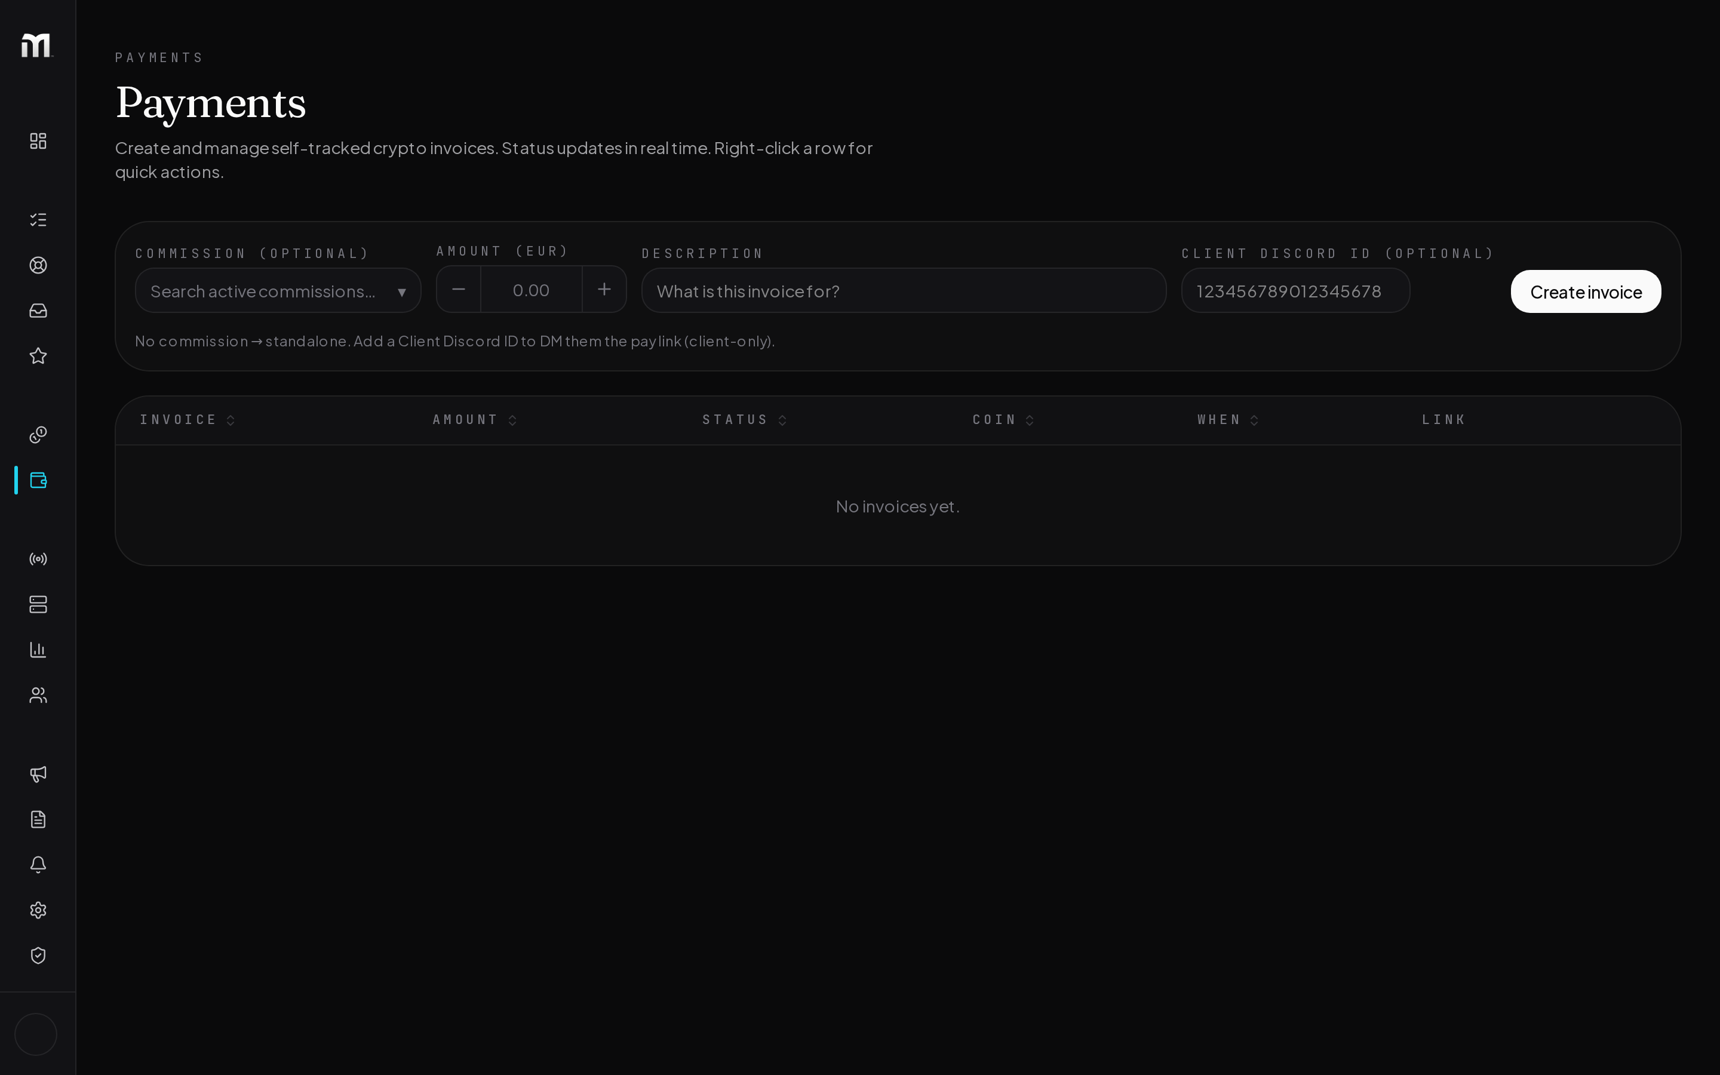Click the PAYMENTS breadcrumb label
The height and width of the screenshot is (1075, 1720).
159,57
